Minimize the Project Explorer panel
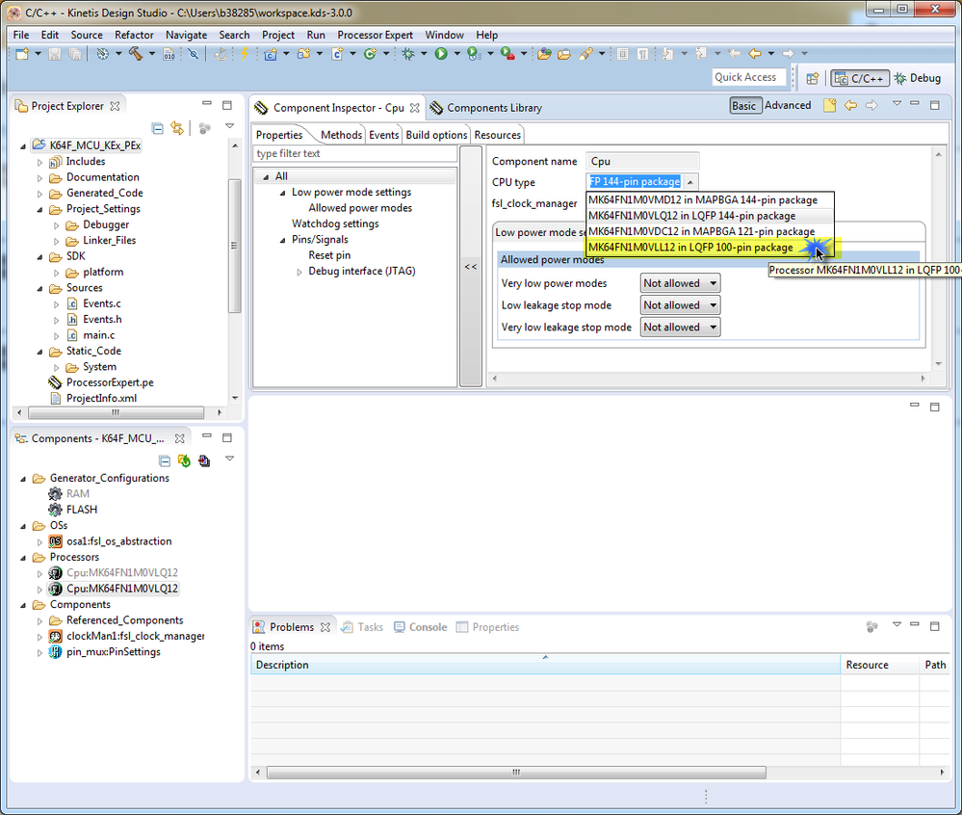The image size is (962, 815). pos(207,104)
